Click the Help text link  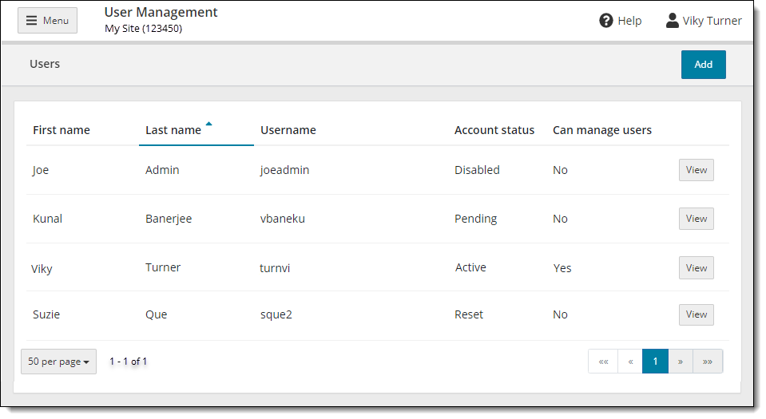click(629, 21)
